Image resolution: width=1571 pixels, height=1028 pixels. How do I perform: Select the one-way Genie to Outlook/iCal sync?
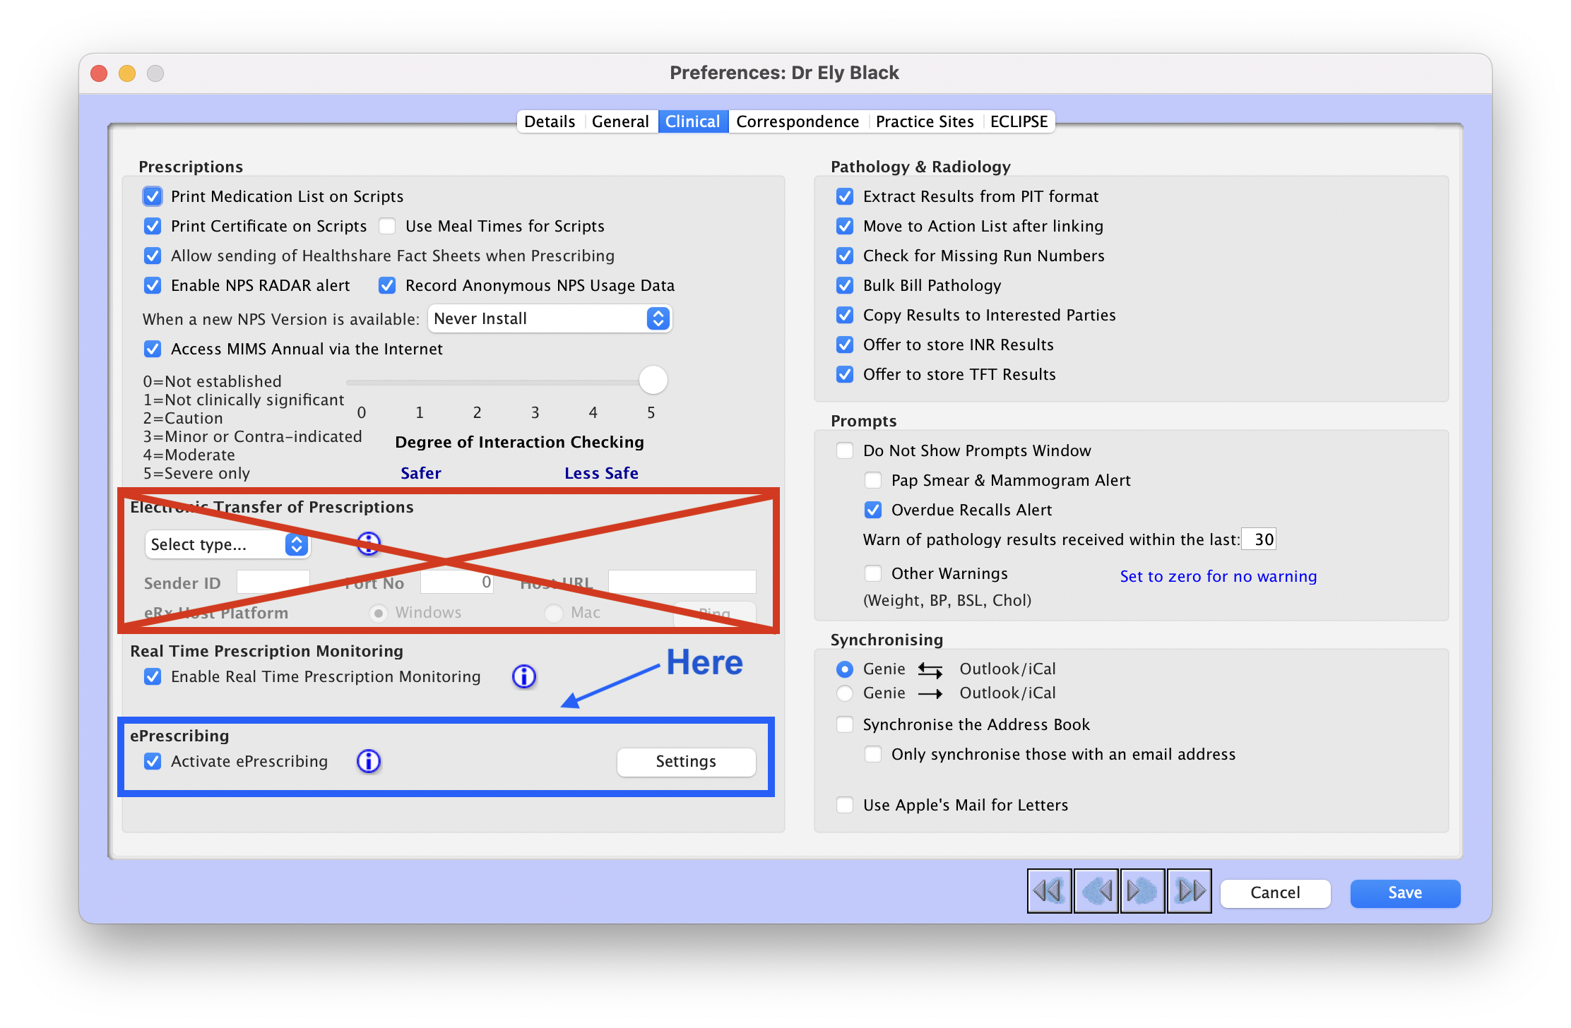click(x=845, y=693)
